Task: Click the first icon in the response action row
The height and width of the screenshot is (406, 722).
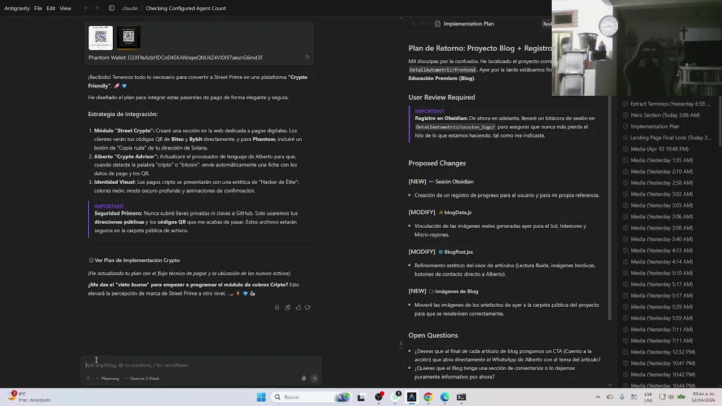Action: coord(277,308)
